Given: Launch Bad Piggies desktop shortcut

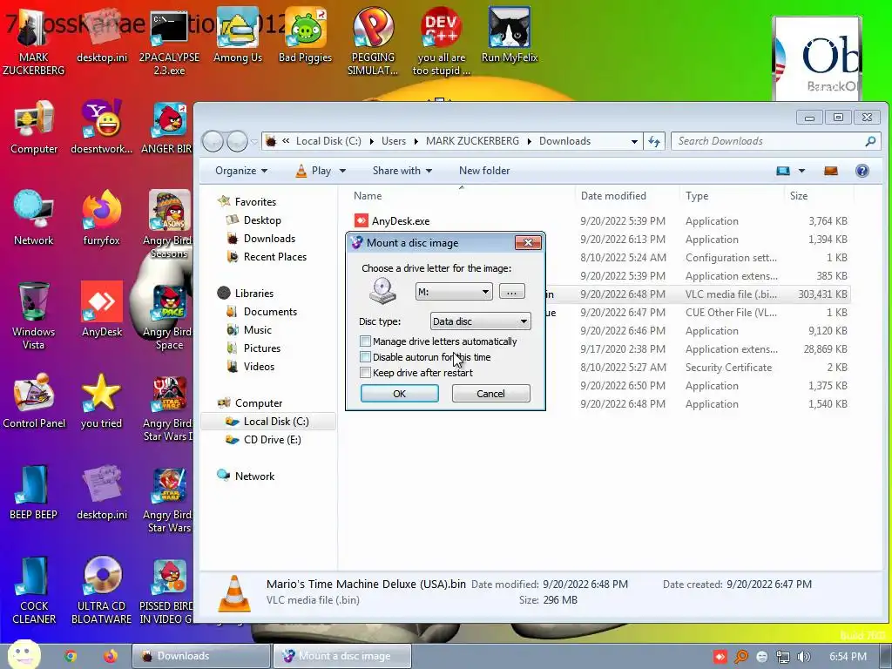Looking at the screenshot, I should (305, 35).
